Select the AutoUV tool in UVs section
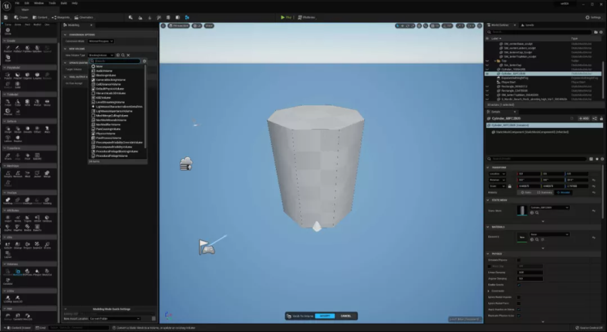 pos(7,245)
